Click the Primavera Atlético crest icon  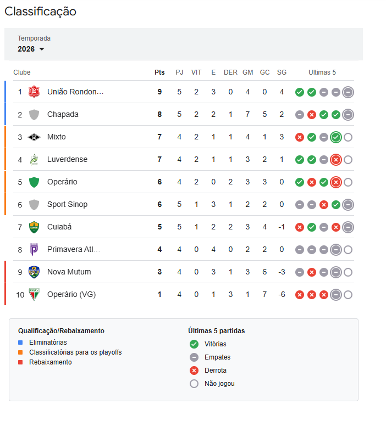coord(34,249)
